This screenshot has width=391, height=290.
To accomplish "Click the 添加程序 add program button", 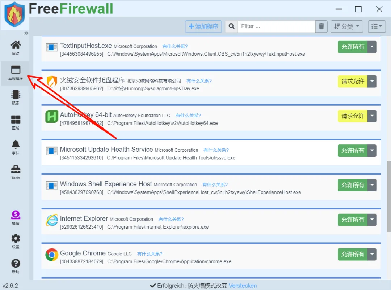I will [203, 26].
